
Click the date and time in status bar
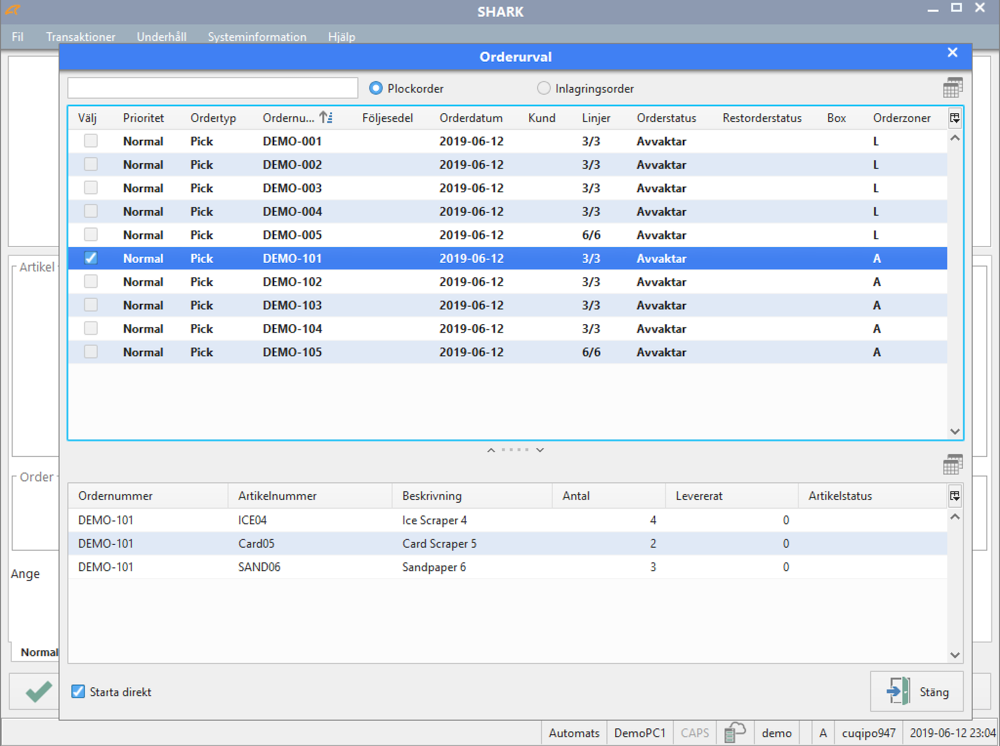[x=952, y=732]
